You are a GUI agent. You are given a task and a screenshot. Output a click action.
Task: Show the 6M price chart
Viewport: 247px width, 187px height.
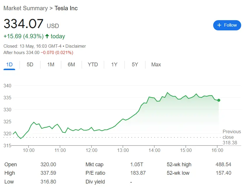point(71,65)
